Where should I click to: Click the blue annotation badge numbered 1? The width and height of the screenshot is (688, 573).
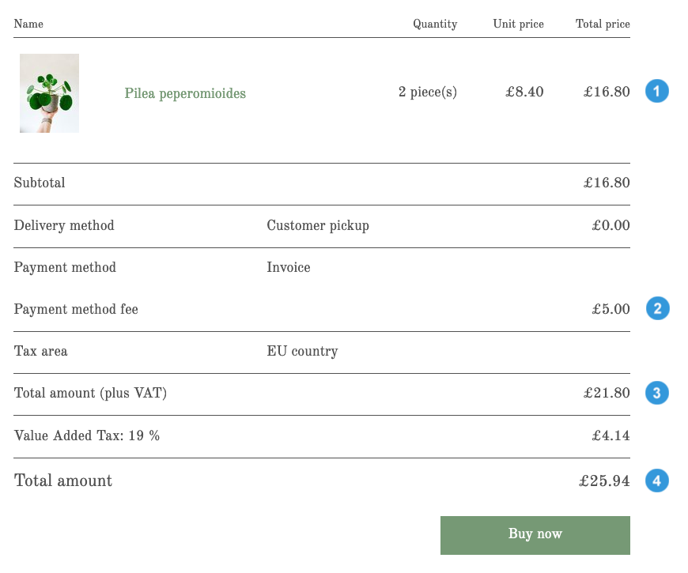pos(656,91)
